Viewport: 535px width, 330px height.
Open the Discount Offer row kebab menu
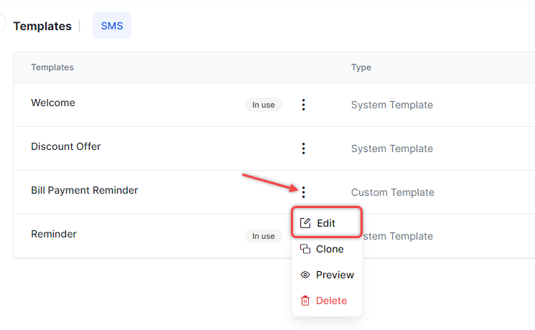pos(304,148)
